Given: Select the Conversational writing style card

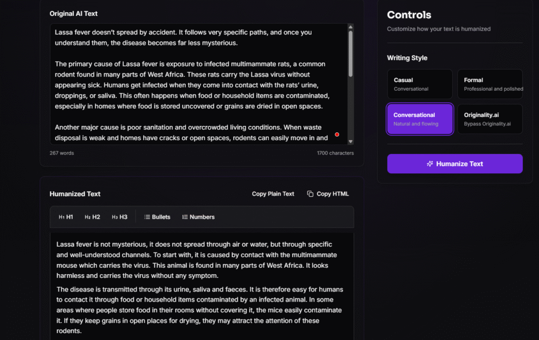Looking at the screenshot, I should point(420,119).
